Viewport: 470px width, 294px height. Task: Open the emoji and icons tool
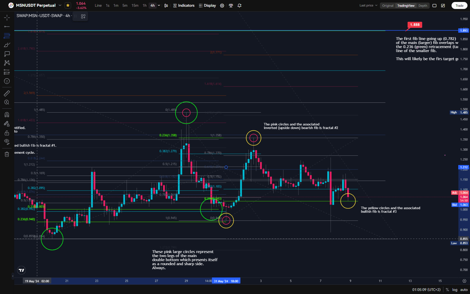click(x=7, y=81)
